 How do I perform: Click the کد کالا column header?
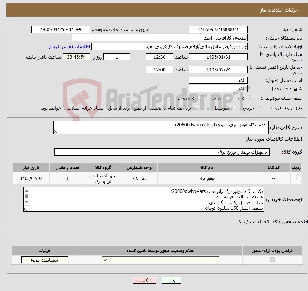tap(273, 167)
